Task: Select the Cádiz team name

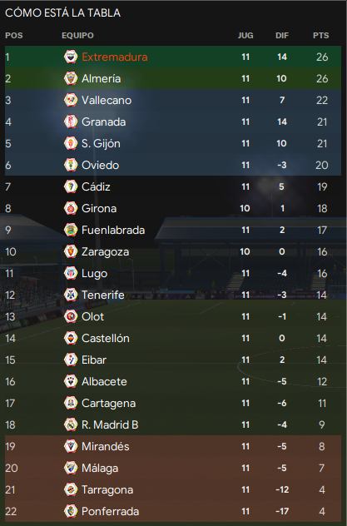Action: point(96,186)
